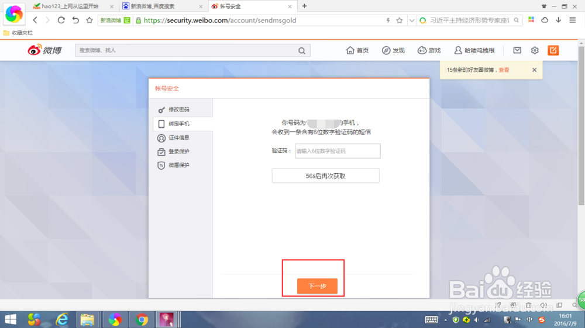Click the Weibo logo
585x328 pixels.
point(45,50)
